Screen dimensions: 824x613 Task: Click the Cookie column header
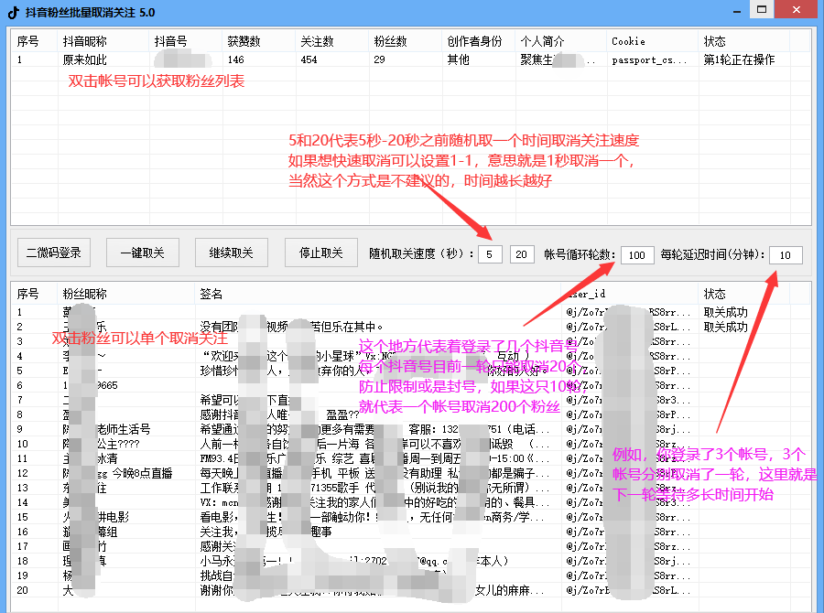[652, 41]
